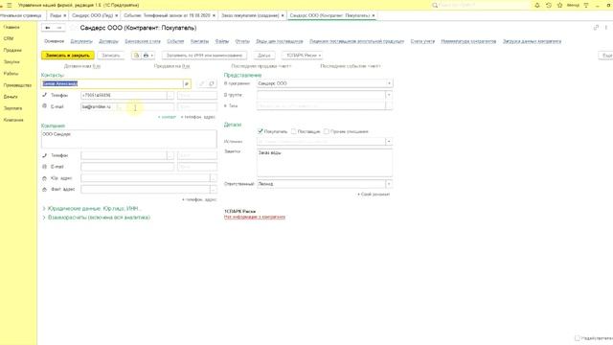The height and width of the screenshot is (345, 613).
Task: Open Нет информации о контрагенте link
Action: point(255,218)
